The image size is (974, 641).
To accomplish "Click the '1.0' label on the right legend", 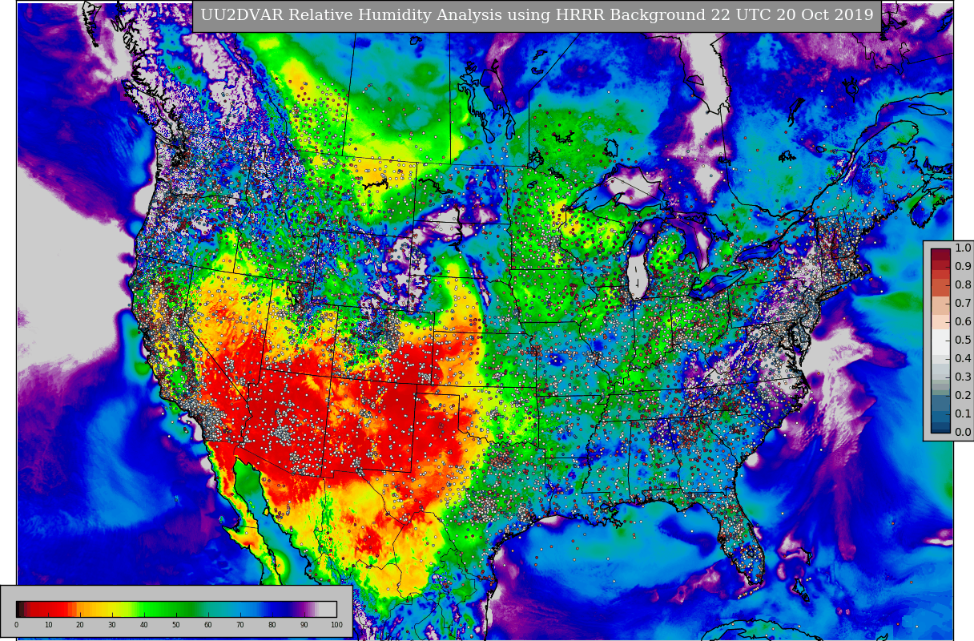I will point(963,248).
